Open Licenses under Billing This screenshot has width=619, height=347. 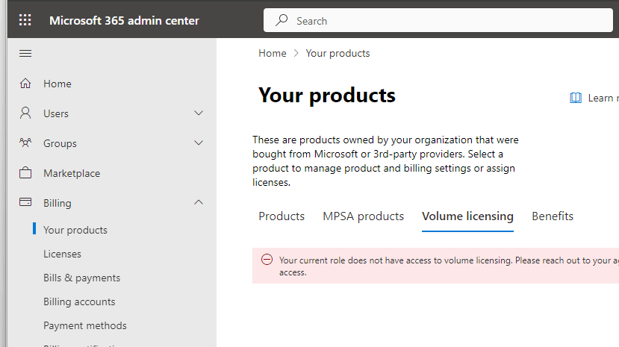62,254
